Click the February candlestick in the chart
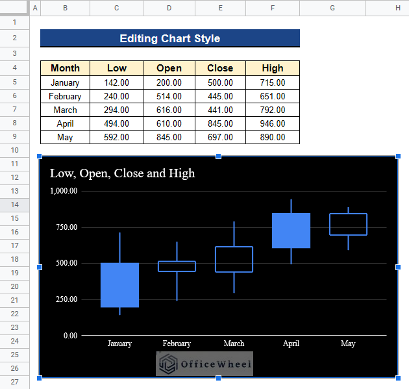Image resolution: width=409 pixels, height=389 pixels. click(177, 266)
